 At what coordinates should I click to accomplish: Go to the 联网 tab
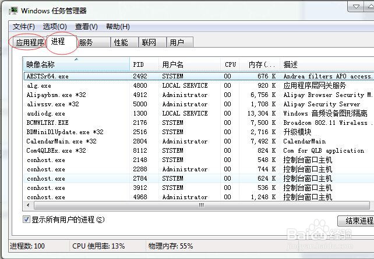[x=152, y=42]
